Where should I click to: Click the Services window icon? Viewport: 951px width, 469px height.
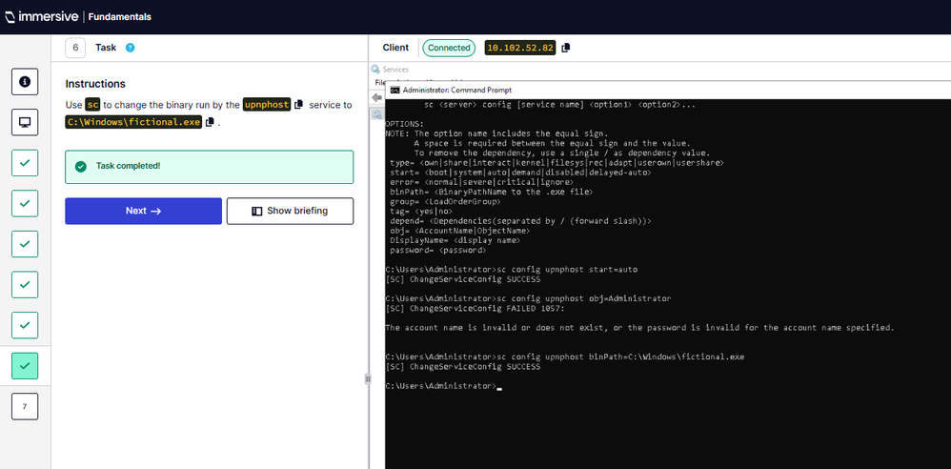(x=376, y=70)
